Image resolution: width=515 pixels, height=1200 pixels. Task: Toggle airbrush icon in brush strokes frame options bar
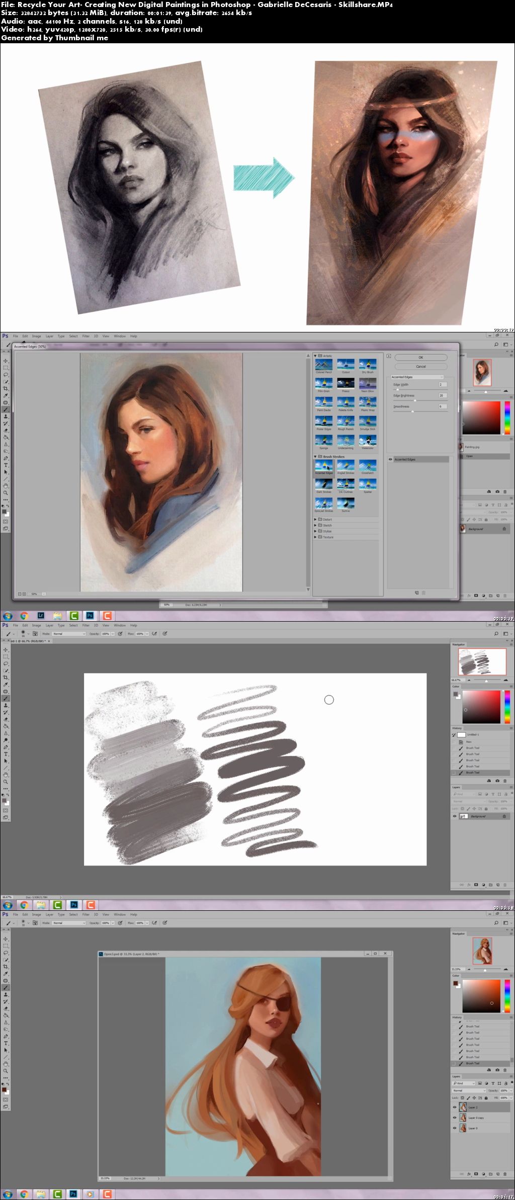[x=154, y=634]
